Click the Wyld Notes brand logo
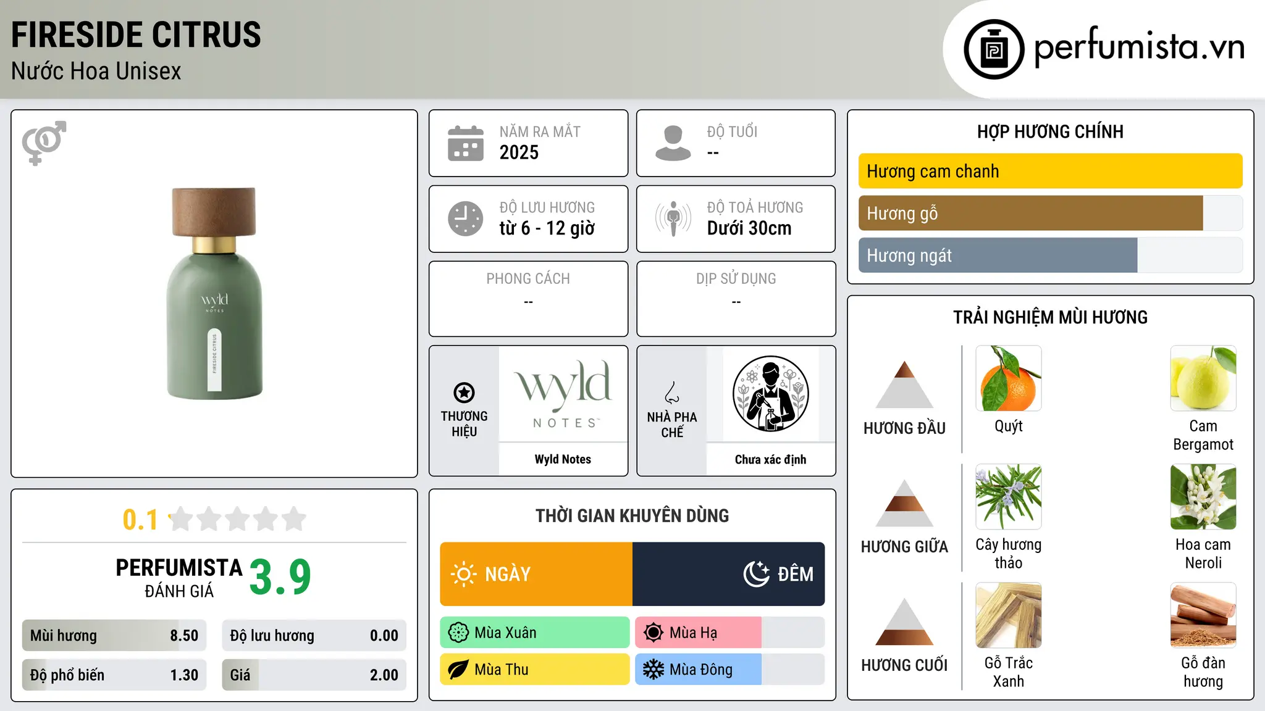 point(563,394)
